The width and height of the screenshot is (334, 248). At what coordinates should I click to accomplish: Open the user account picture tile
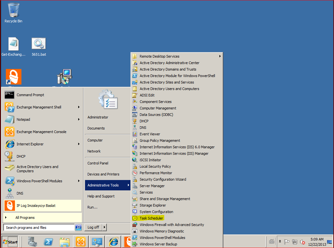[108, 99]
